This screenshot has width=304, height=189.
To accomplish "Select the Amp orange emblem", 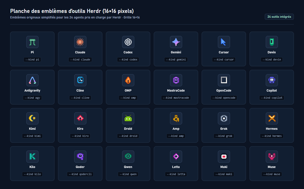I will coord(176,118).
